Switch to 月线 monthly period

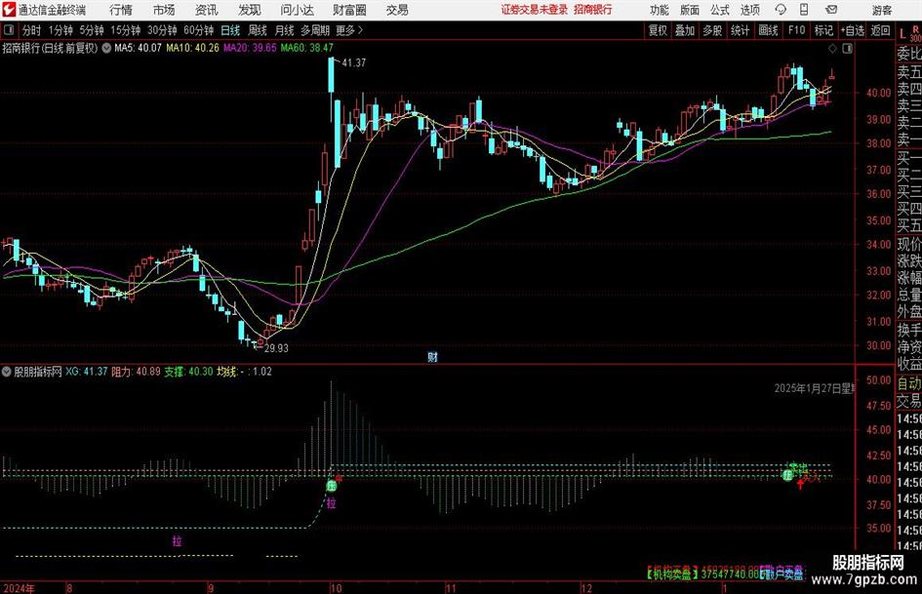coord(285,30)
